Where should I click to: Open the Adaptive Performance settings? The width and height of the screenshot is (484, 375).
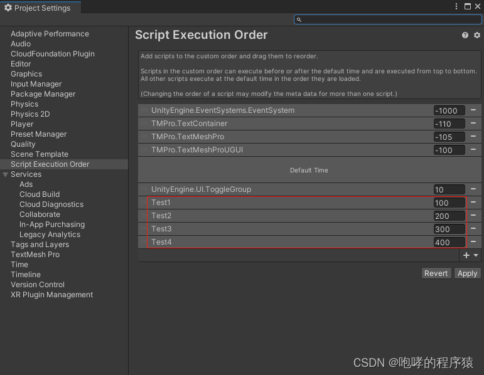coord(50,34)
